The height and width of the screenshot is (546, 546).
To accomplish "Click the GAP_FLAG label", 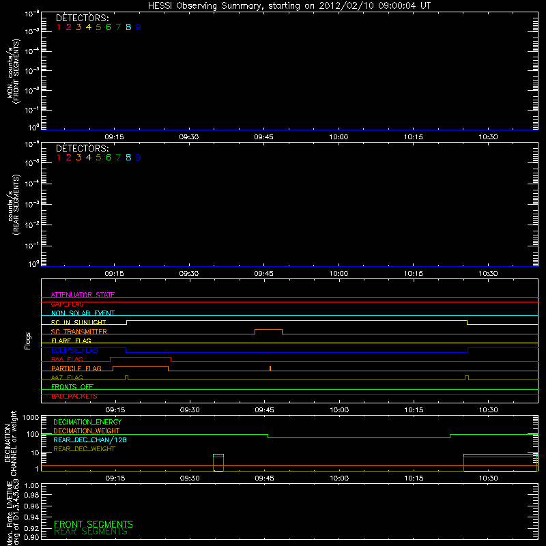I will (x=67, y=304).
